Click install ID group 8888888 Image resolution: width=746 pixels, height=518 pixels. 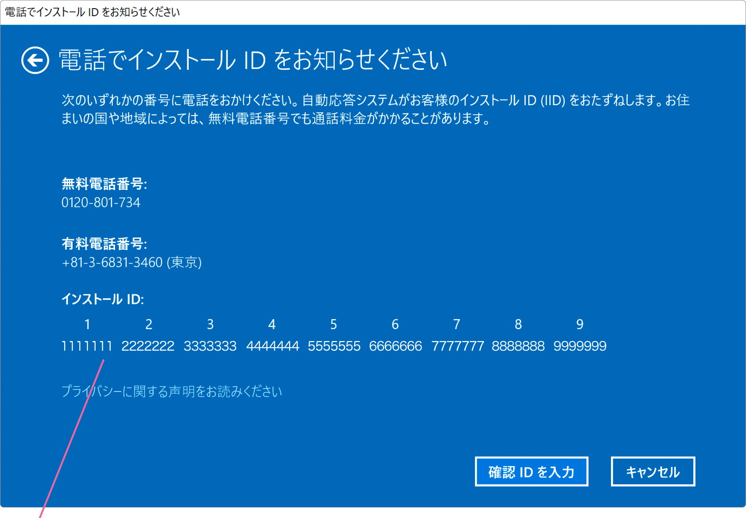click(518, 346)
